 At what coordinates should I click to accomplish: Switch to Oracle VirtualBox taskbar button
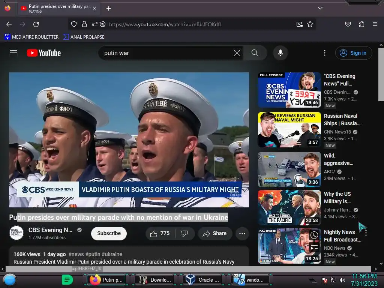[202, 280]
